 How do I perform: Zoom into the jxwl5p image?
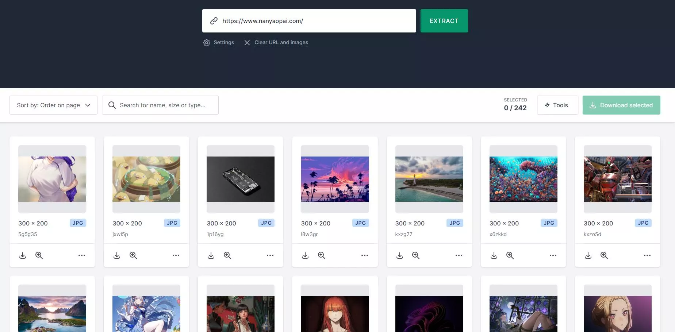(133, 255)
